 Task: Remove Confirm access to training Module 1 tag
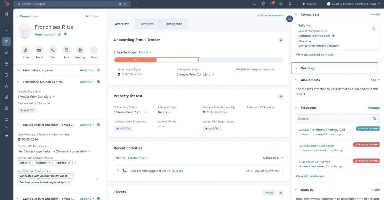coord(69,182)
